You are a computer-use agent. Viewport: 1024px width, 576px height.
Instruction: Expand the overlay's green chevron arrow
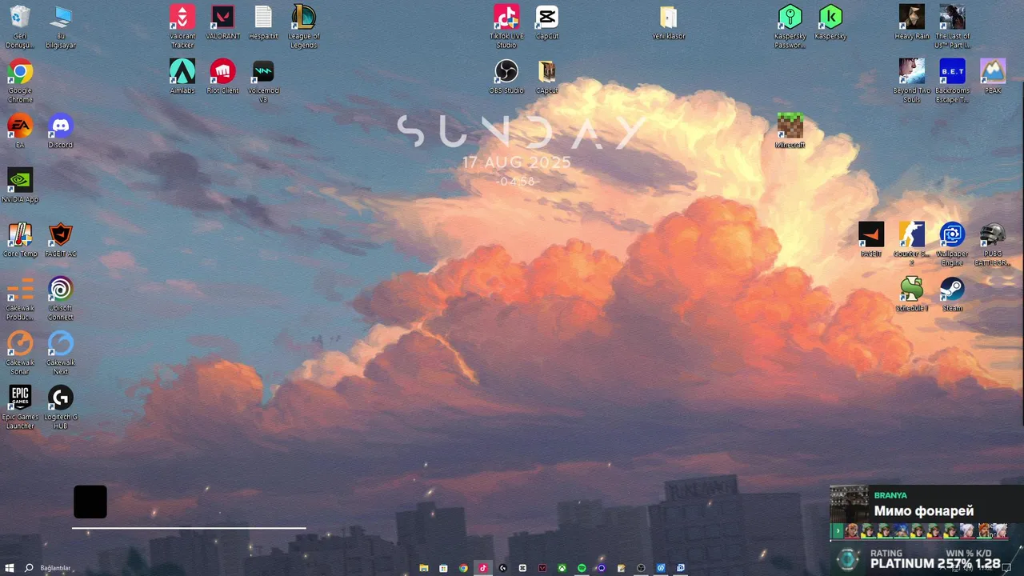pyautogui.click(x=838, y=531)
